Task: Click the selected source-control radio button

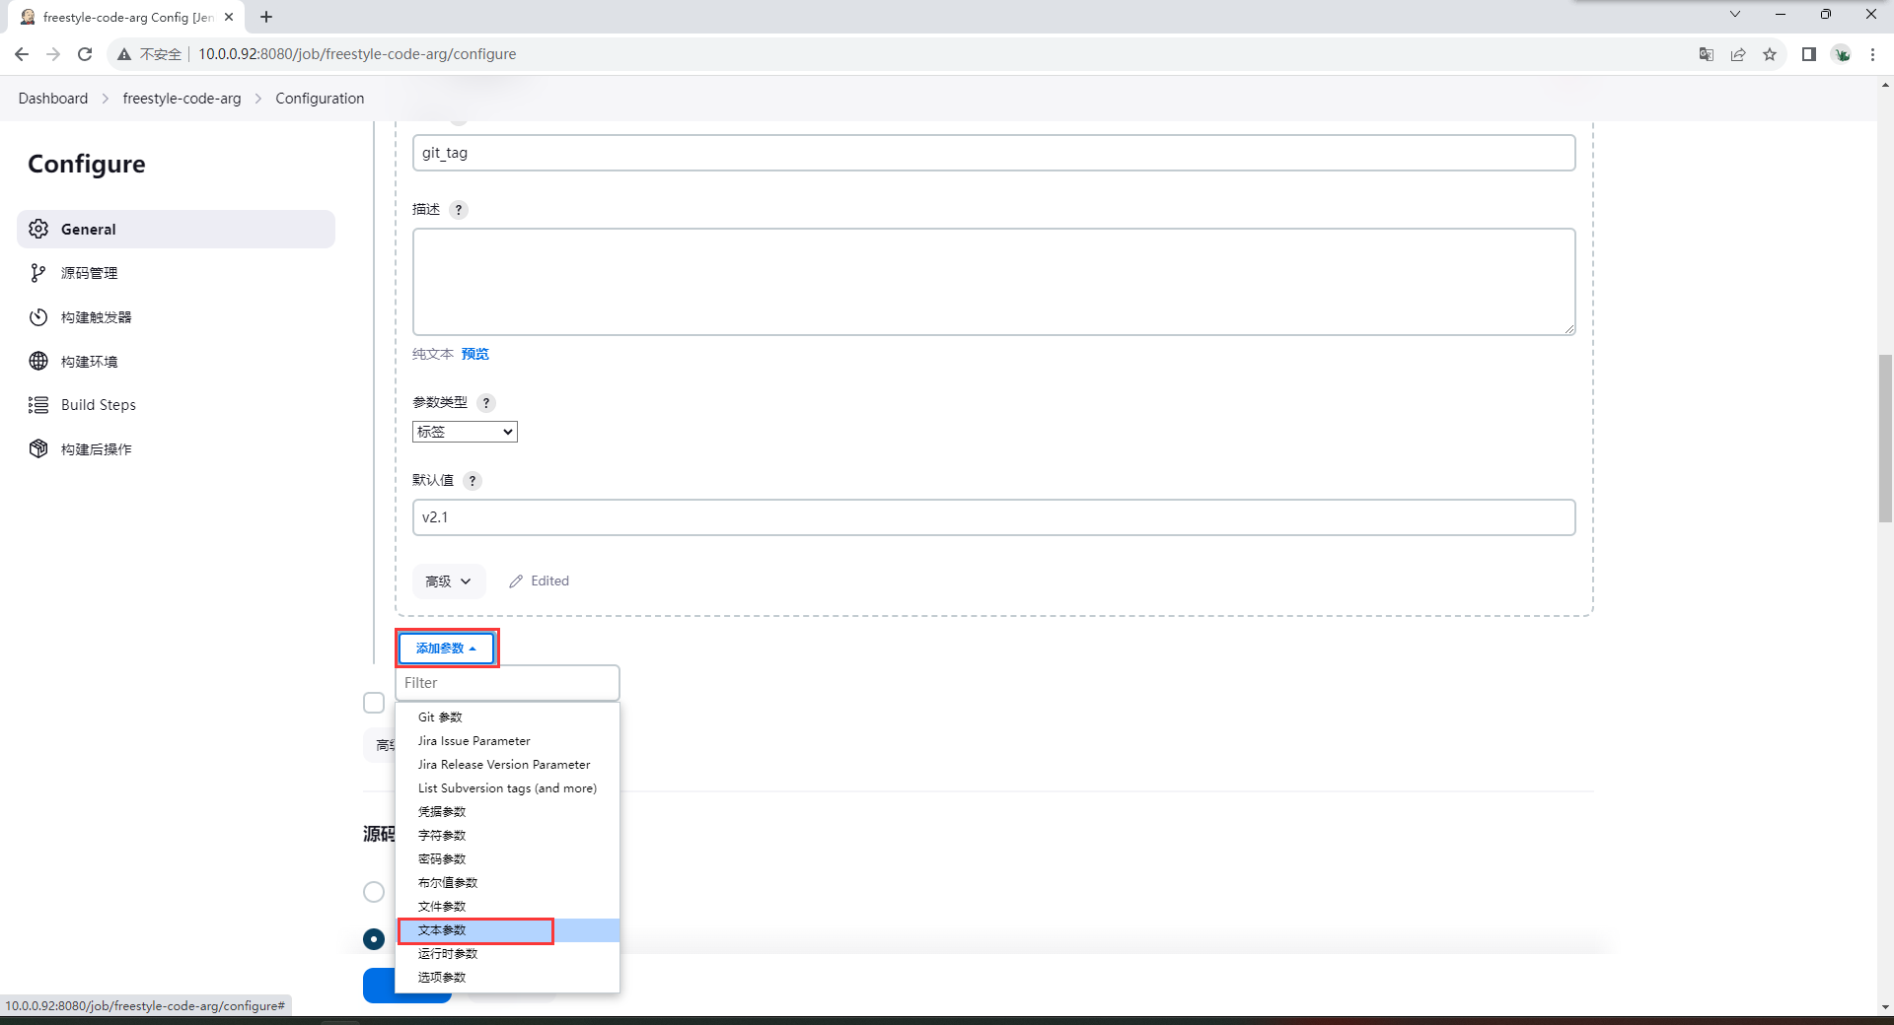Action: pyautogui.click(x=374, y=939)
